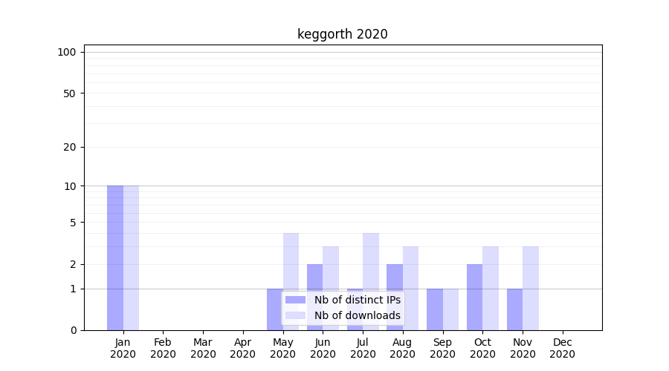Click the 20 tick on y-axis
This screenshot has height=371, width=669.
[70, 147]
